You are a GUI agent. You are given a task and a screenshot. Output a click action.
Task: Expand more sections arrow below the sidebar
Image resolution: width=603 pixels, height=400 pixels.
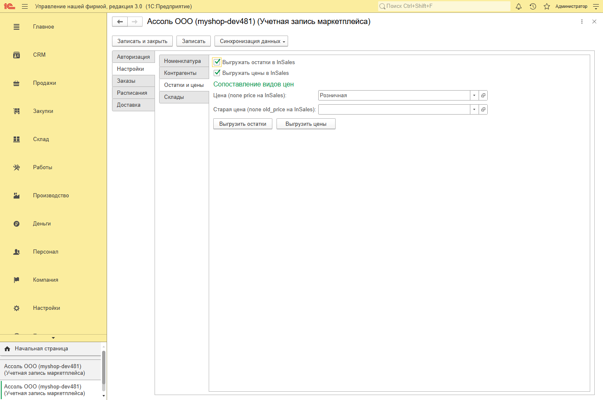tap(53, 338)
